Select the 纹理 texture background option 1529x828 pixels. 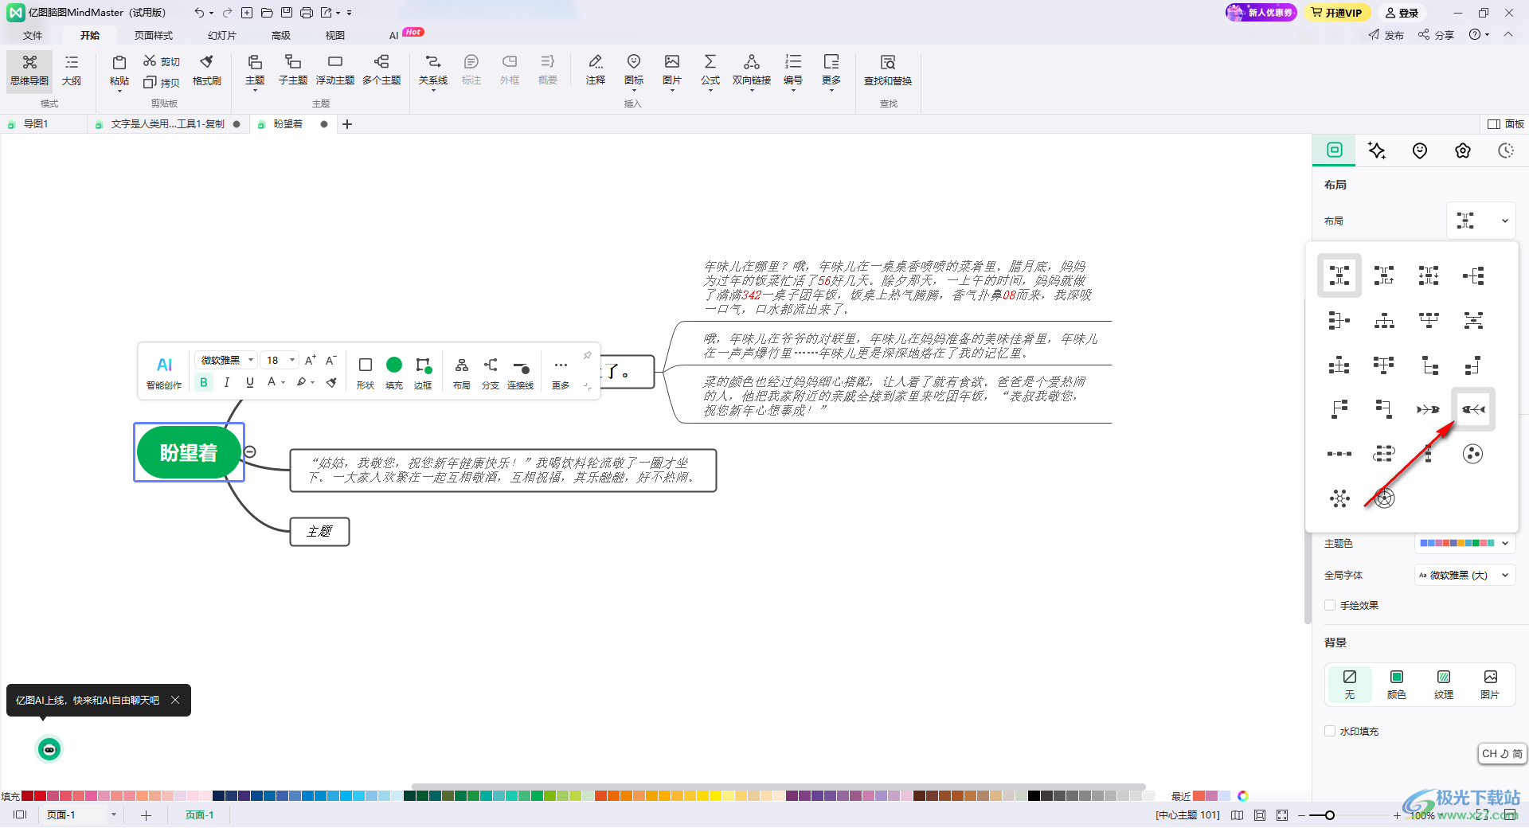pyautogui.click(x=1444, y=685)
